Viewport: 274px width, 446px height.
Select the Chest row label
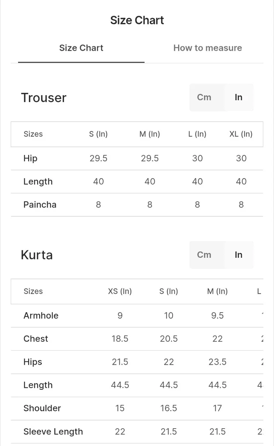point(36,339)
